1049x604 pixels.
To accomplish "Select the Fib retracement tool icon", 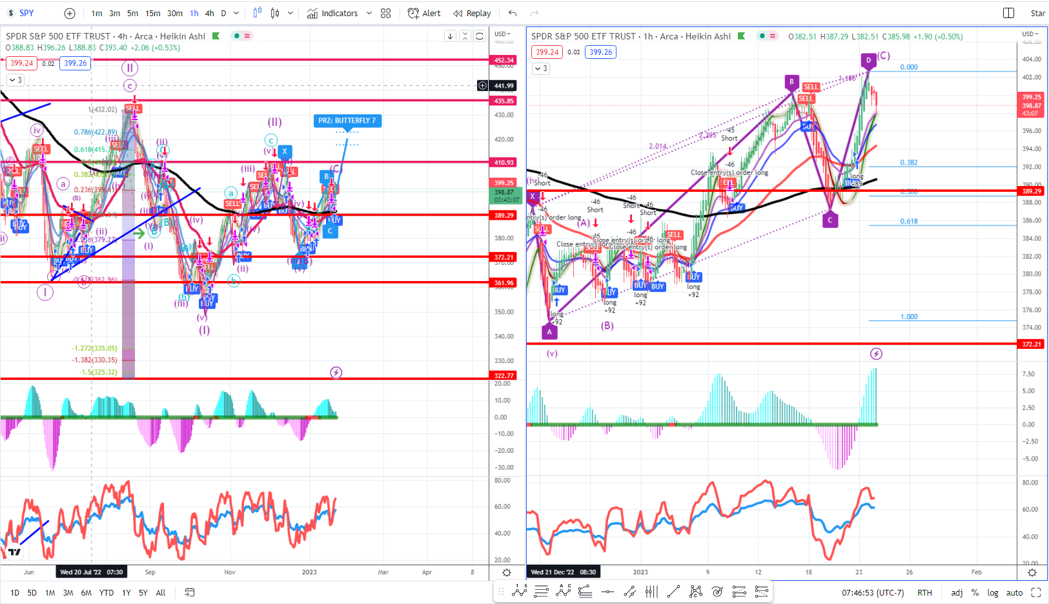I will [586, 591].
